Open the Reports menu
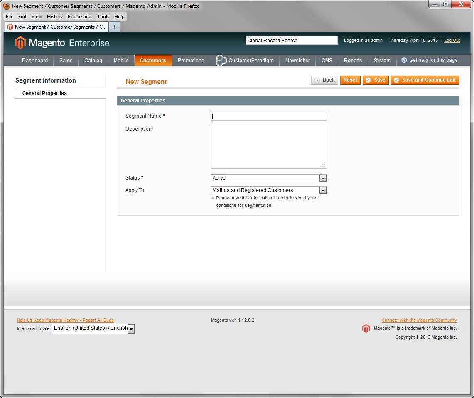The image size is (474, 398). 353,61
